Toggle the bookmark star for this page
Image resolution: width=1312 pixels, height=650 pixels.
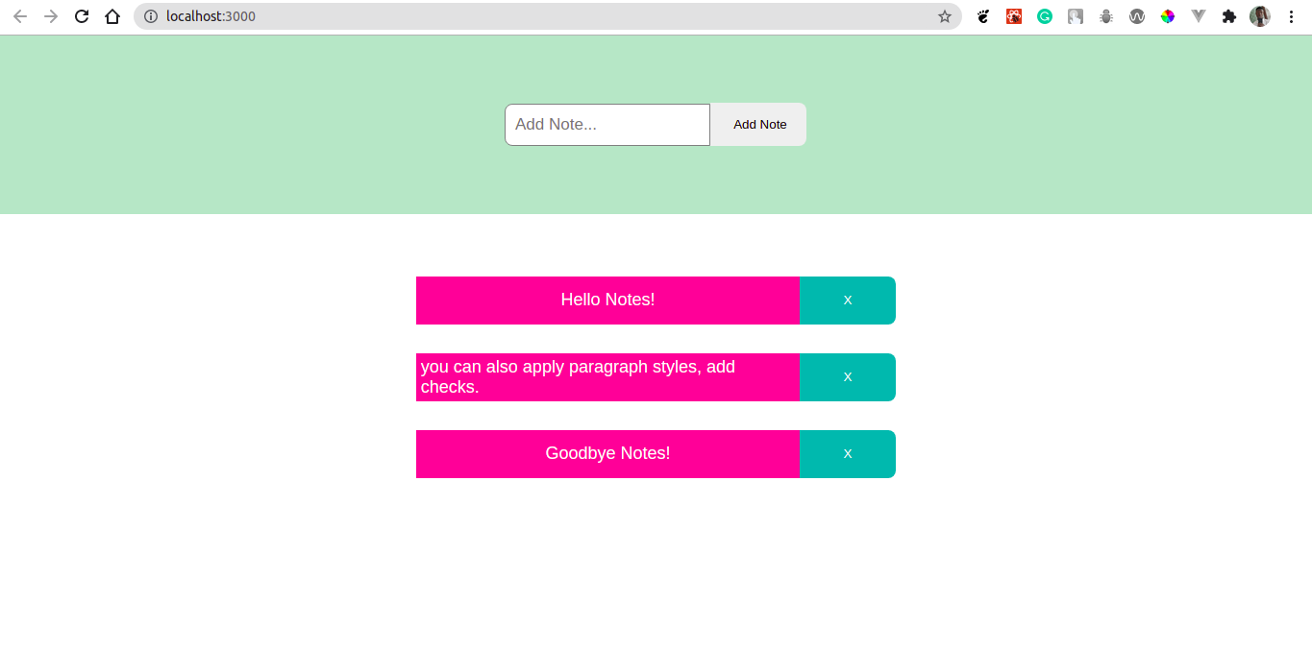click(x=944, y=16)
